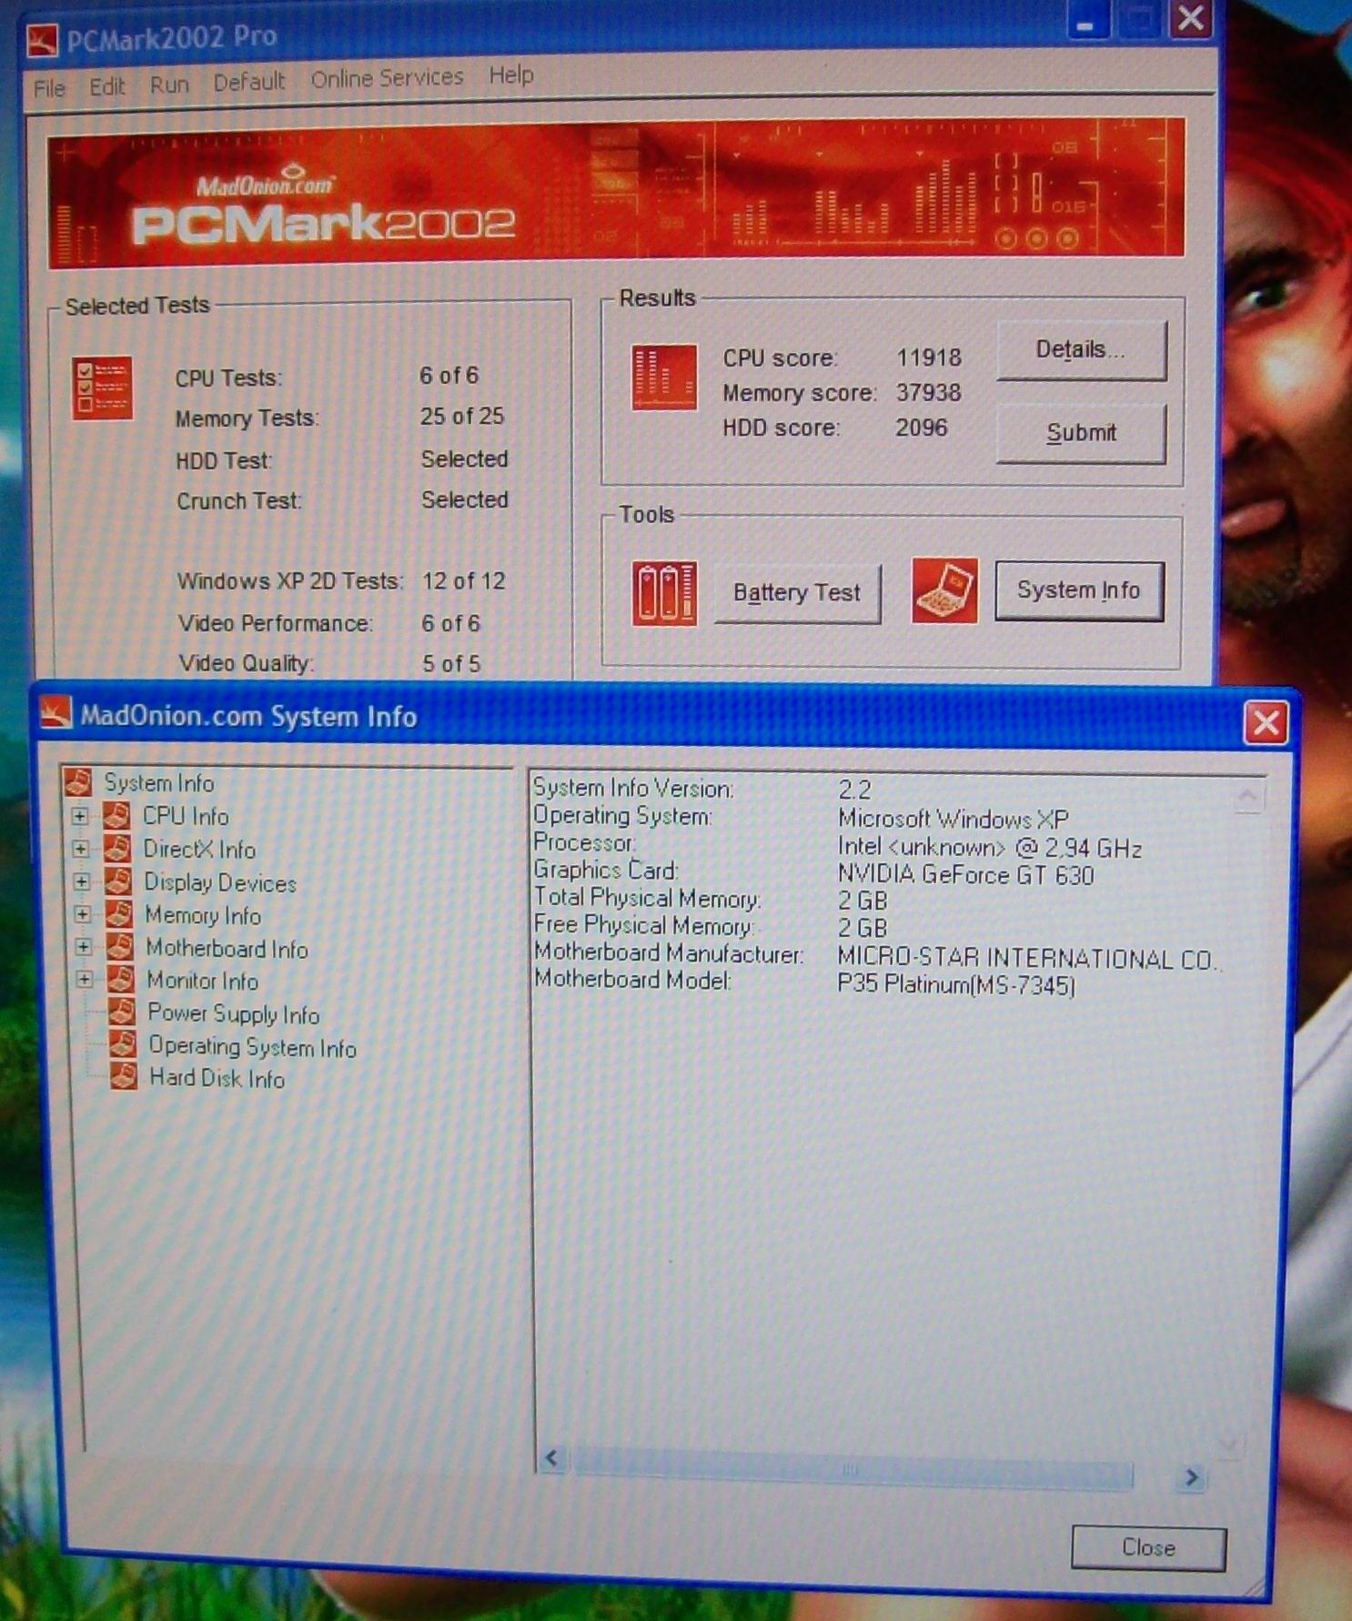Click the Selected Tests checklist icon
The image size is (1352, 1621).
click(x=102, y=388)
